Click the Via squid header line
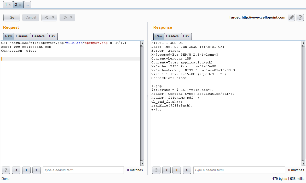The image size is (306, 183). [x=189, y=74]
